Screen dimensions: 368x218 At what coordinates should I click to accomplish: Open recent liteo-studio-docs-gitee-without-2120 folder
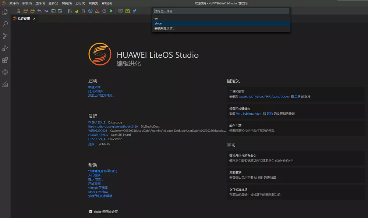tap(113, 126)
